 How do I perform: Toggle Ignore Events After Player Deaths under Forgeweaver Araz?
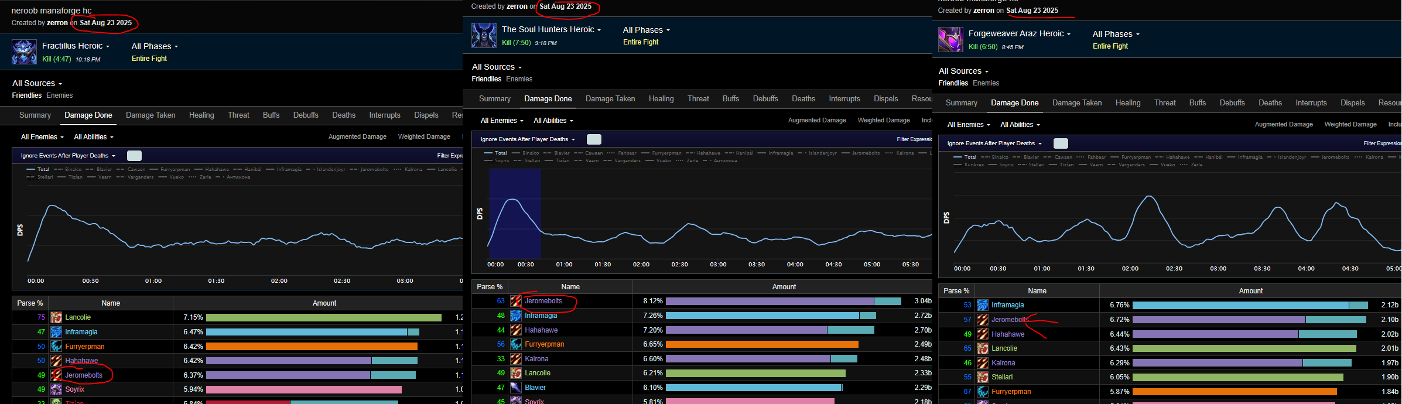click(x=1061, y=143)
